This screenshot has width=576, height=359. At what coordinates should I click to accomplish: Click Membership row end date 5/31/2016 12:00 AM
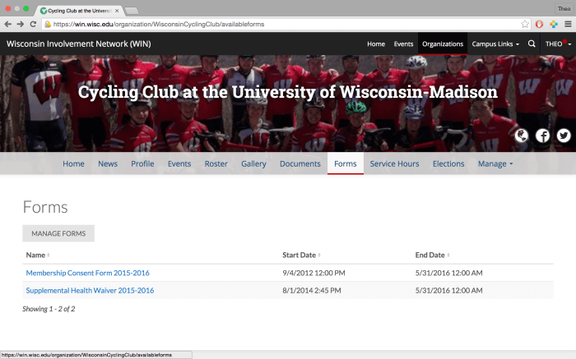point(449,273)
